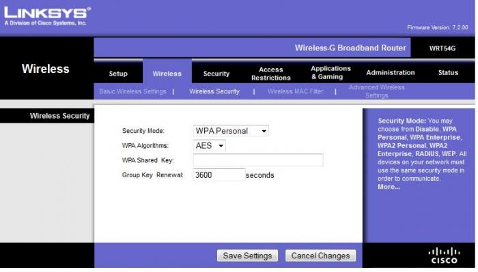Viewport: 478px width, 272px height.
Task: Open Wireless MAC Filter subtab
Action: [296, 91]
